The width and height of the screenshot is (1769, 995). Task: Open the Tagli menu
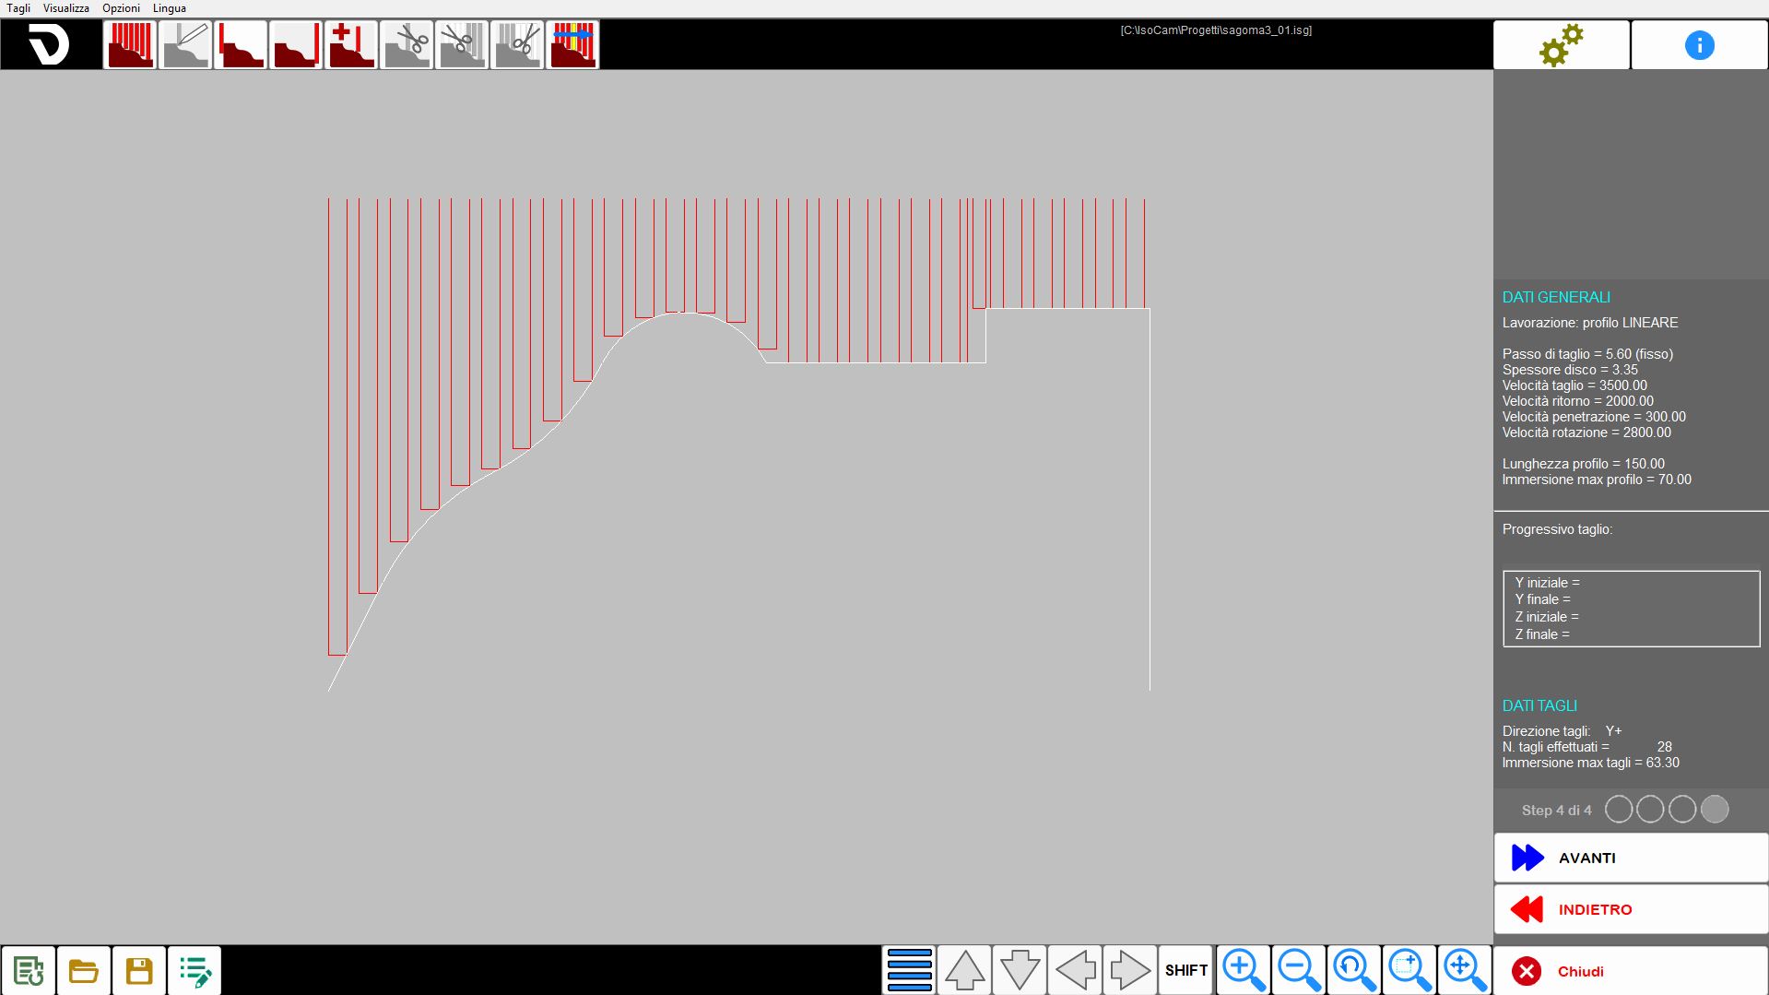(x=18, y=8)
